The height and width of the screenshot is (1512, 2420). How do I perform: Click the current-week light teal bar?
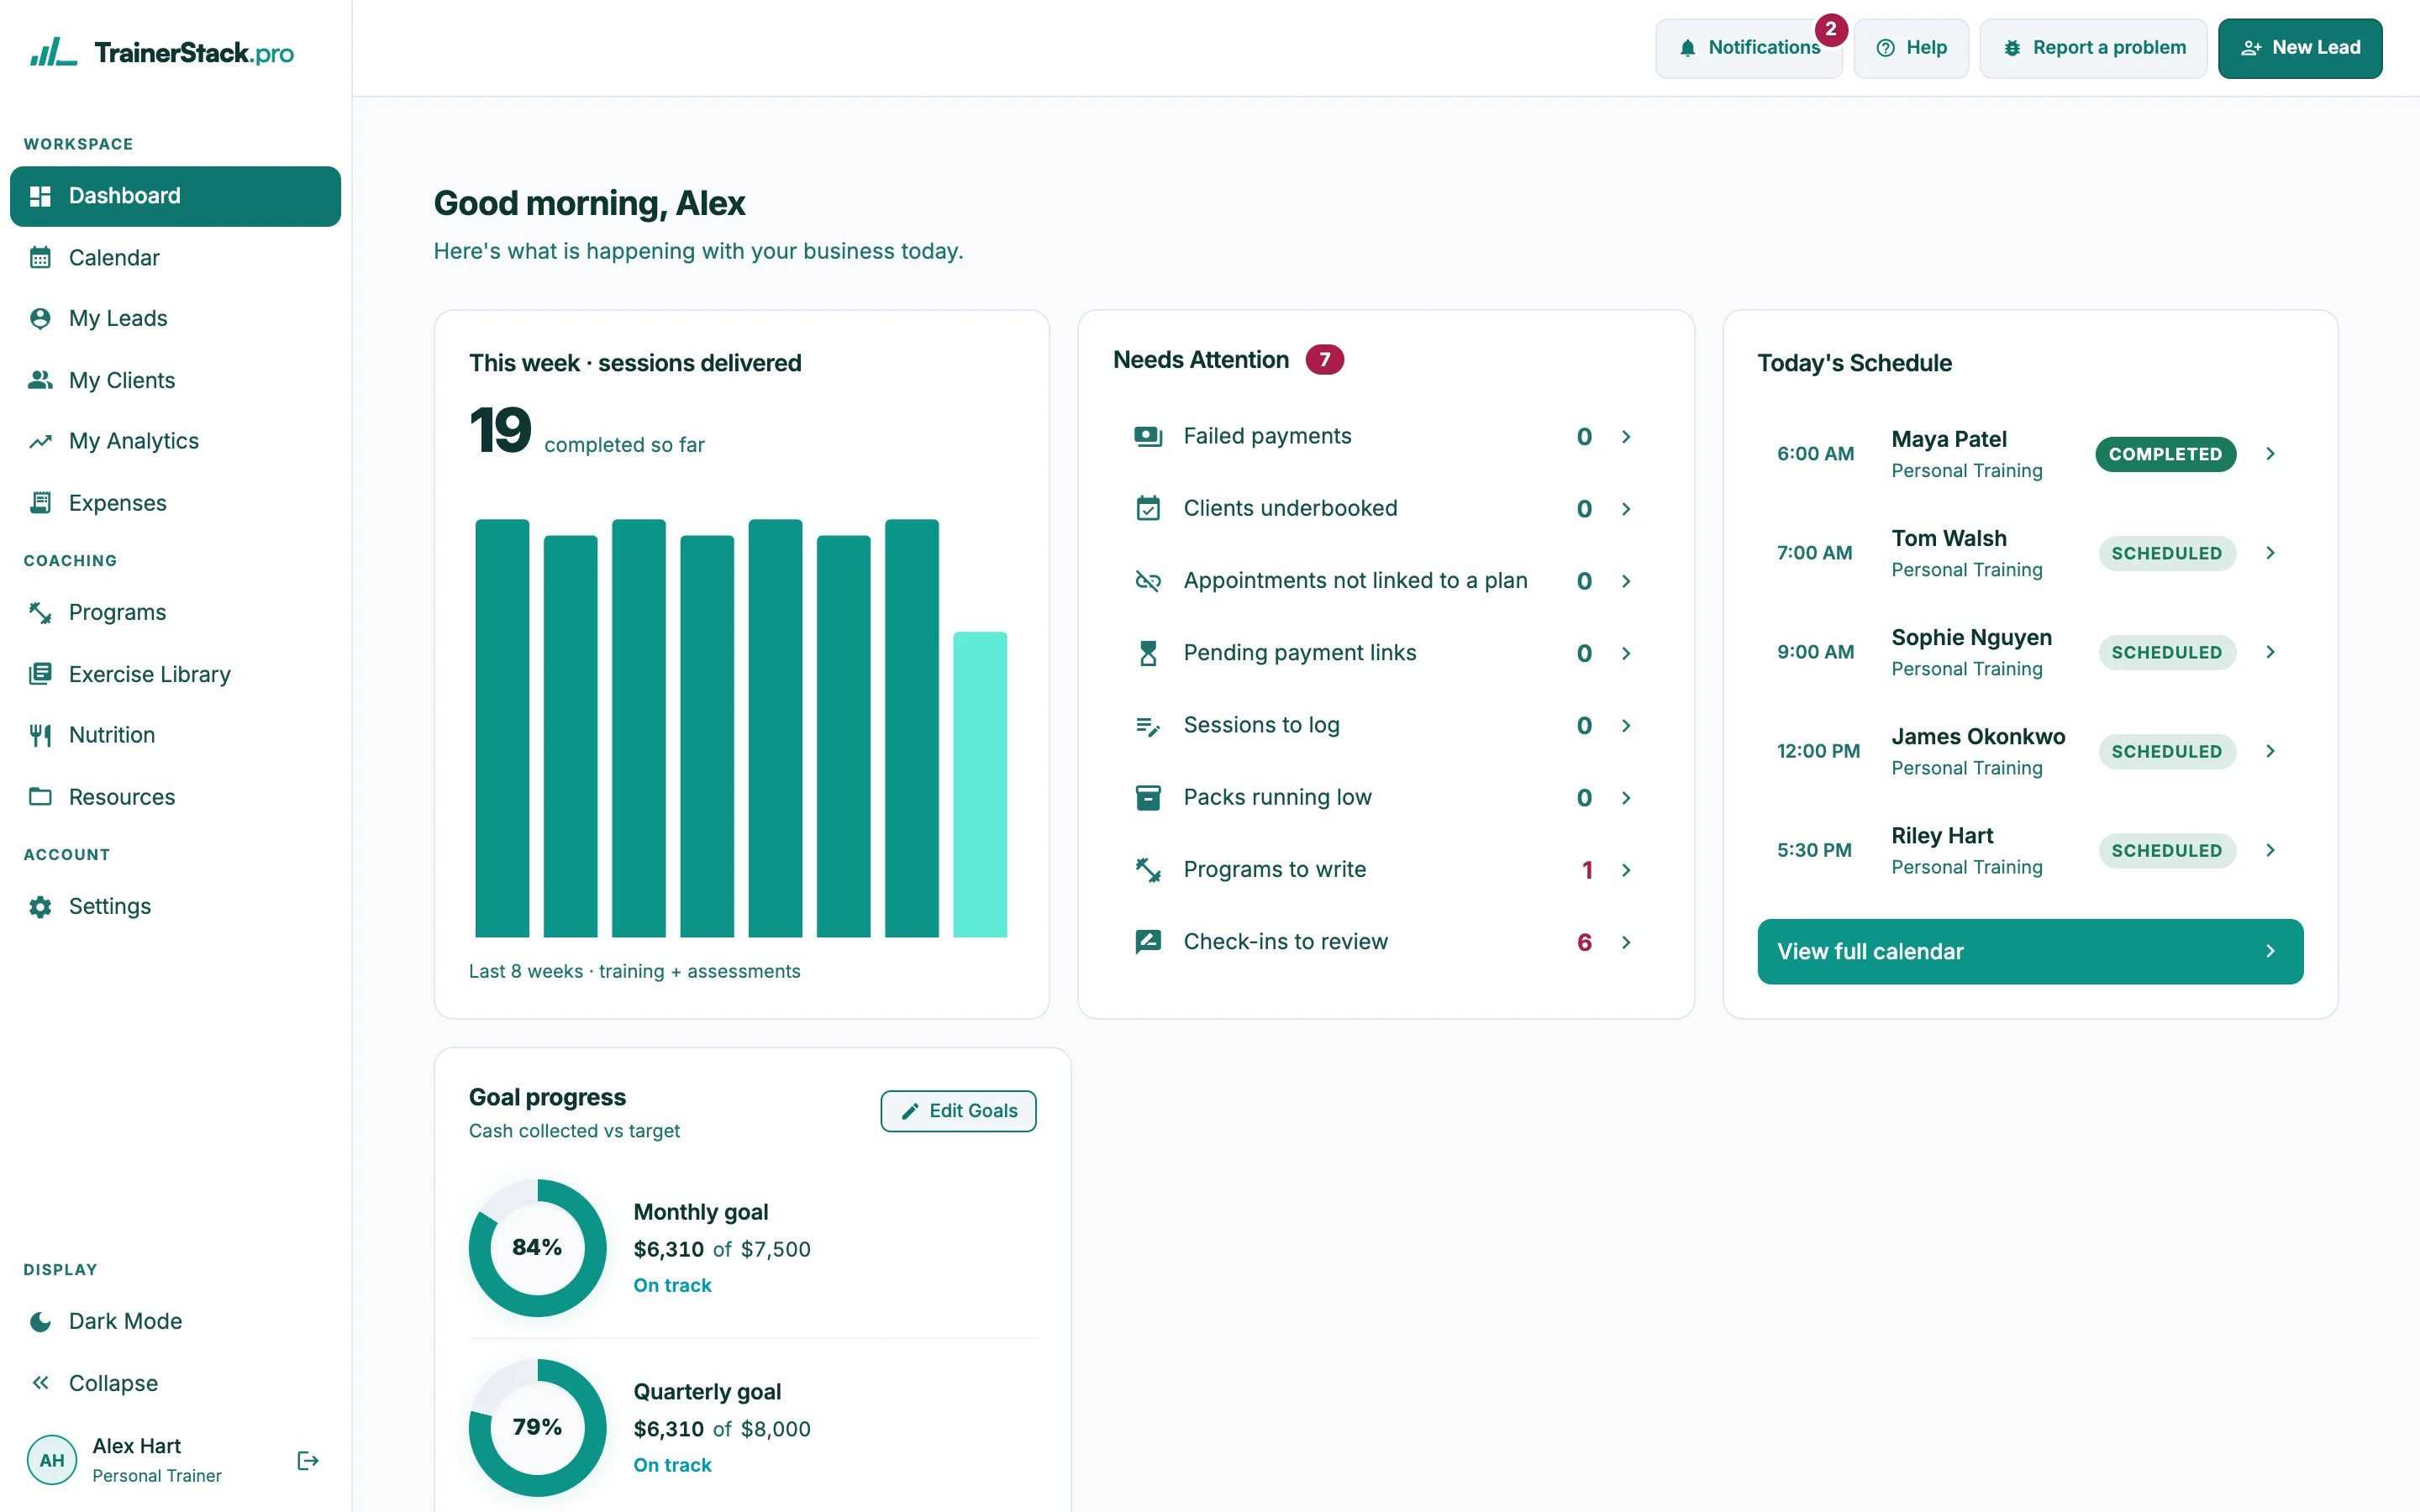click(x=980, y=784)
